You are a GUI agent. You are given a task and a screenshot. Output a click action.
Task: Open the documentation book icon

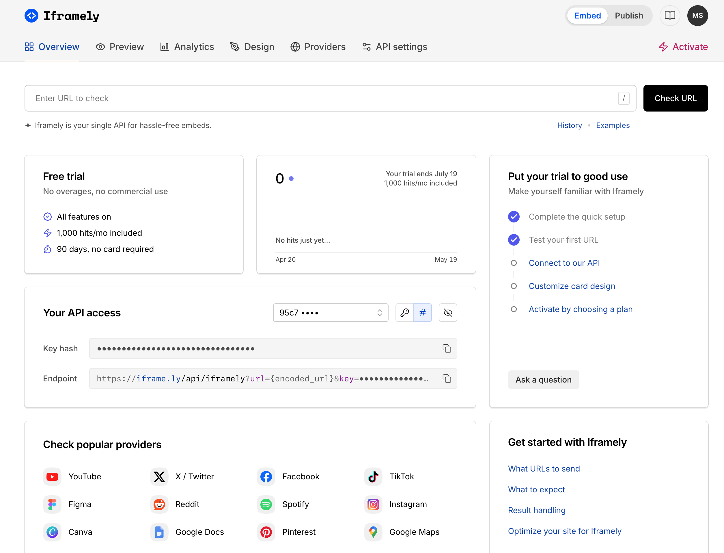pyautogui.click(x=670, y=16)
